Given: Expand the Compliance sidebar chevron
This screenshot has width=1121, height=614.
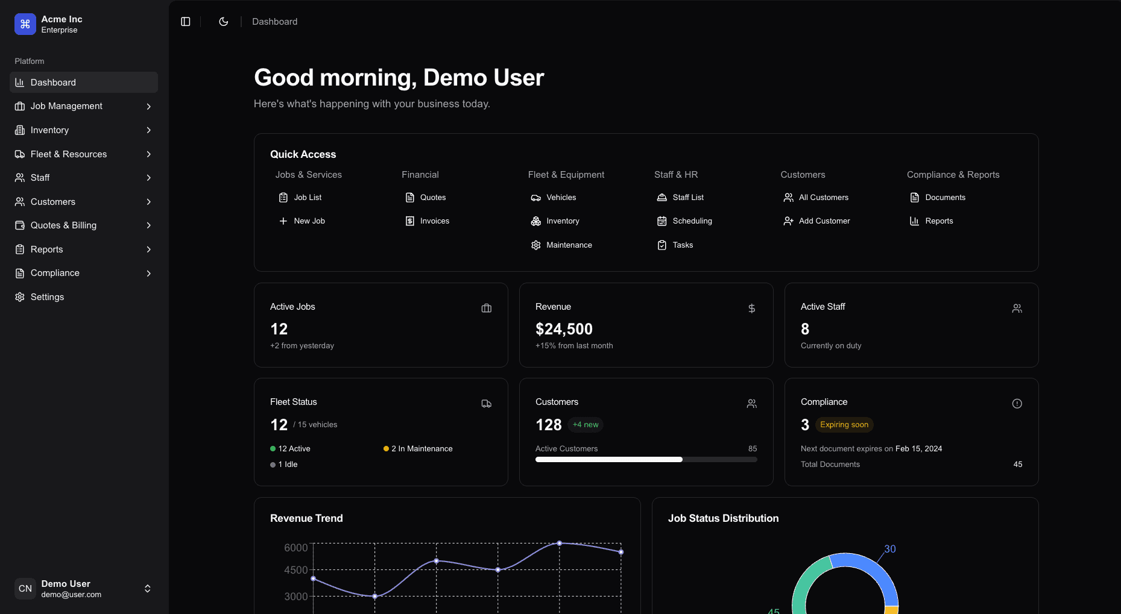Looking at the screenshot, I should coord(148,274).
